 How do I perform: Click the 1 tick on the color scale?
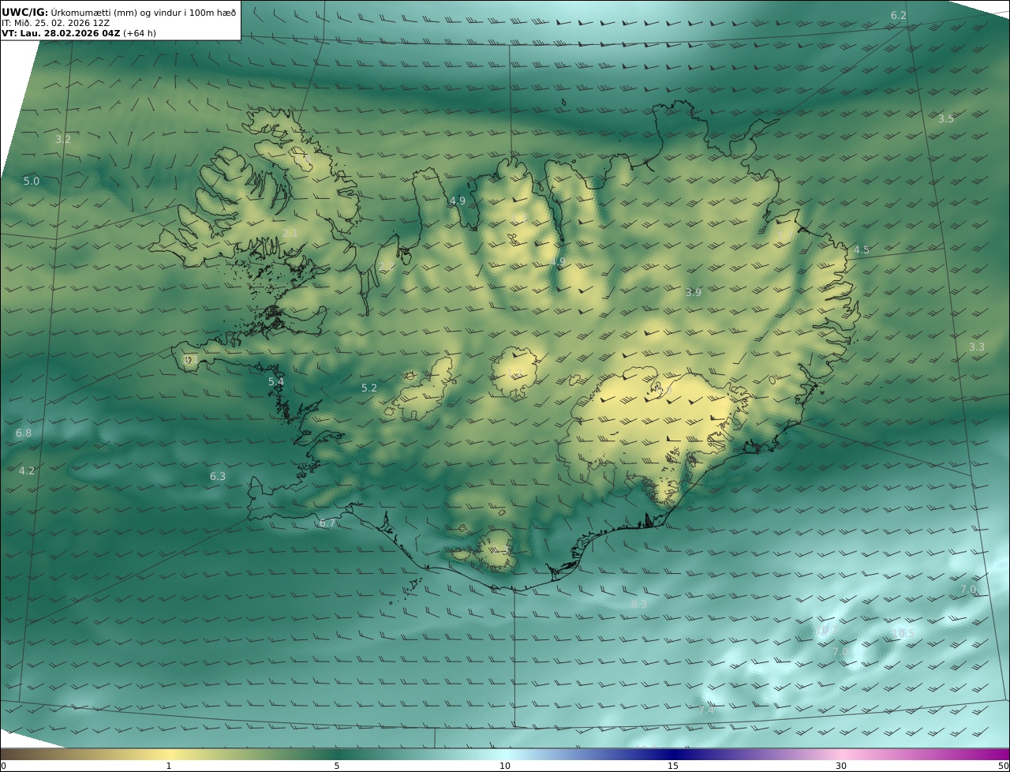(x=168, y=765)
